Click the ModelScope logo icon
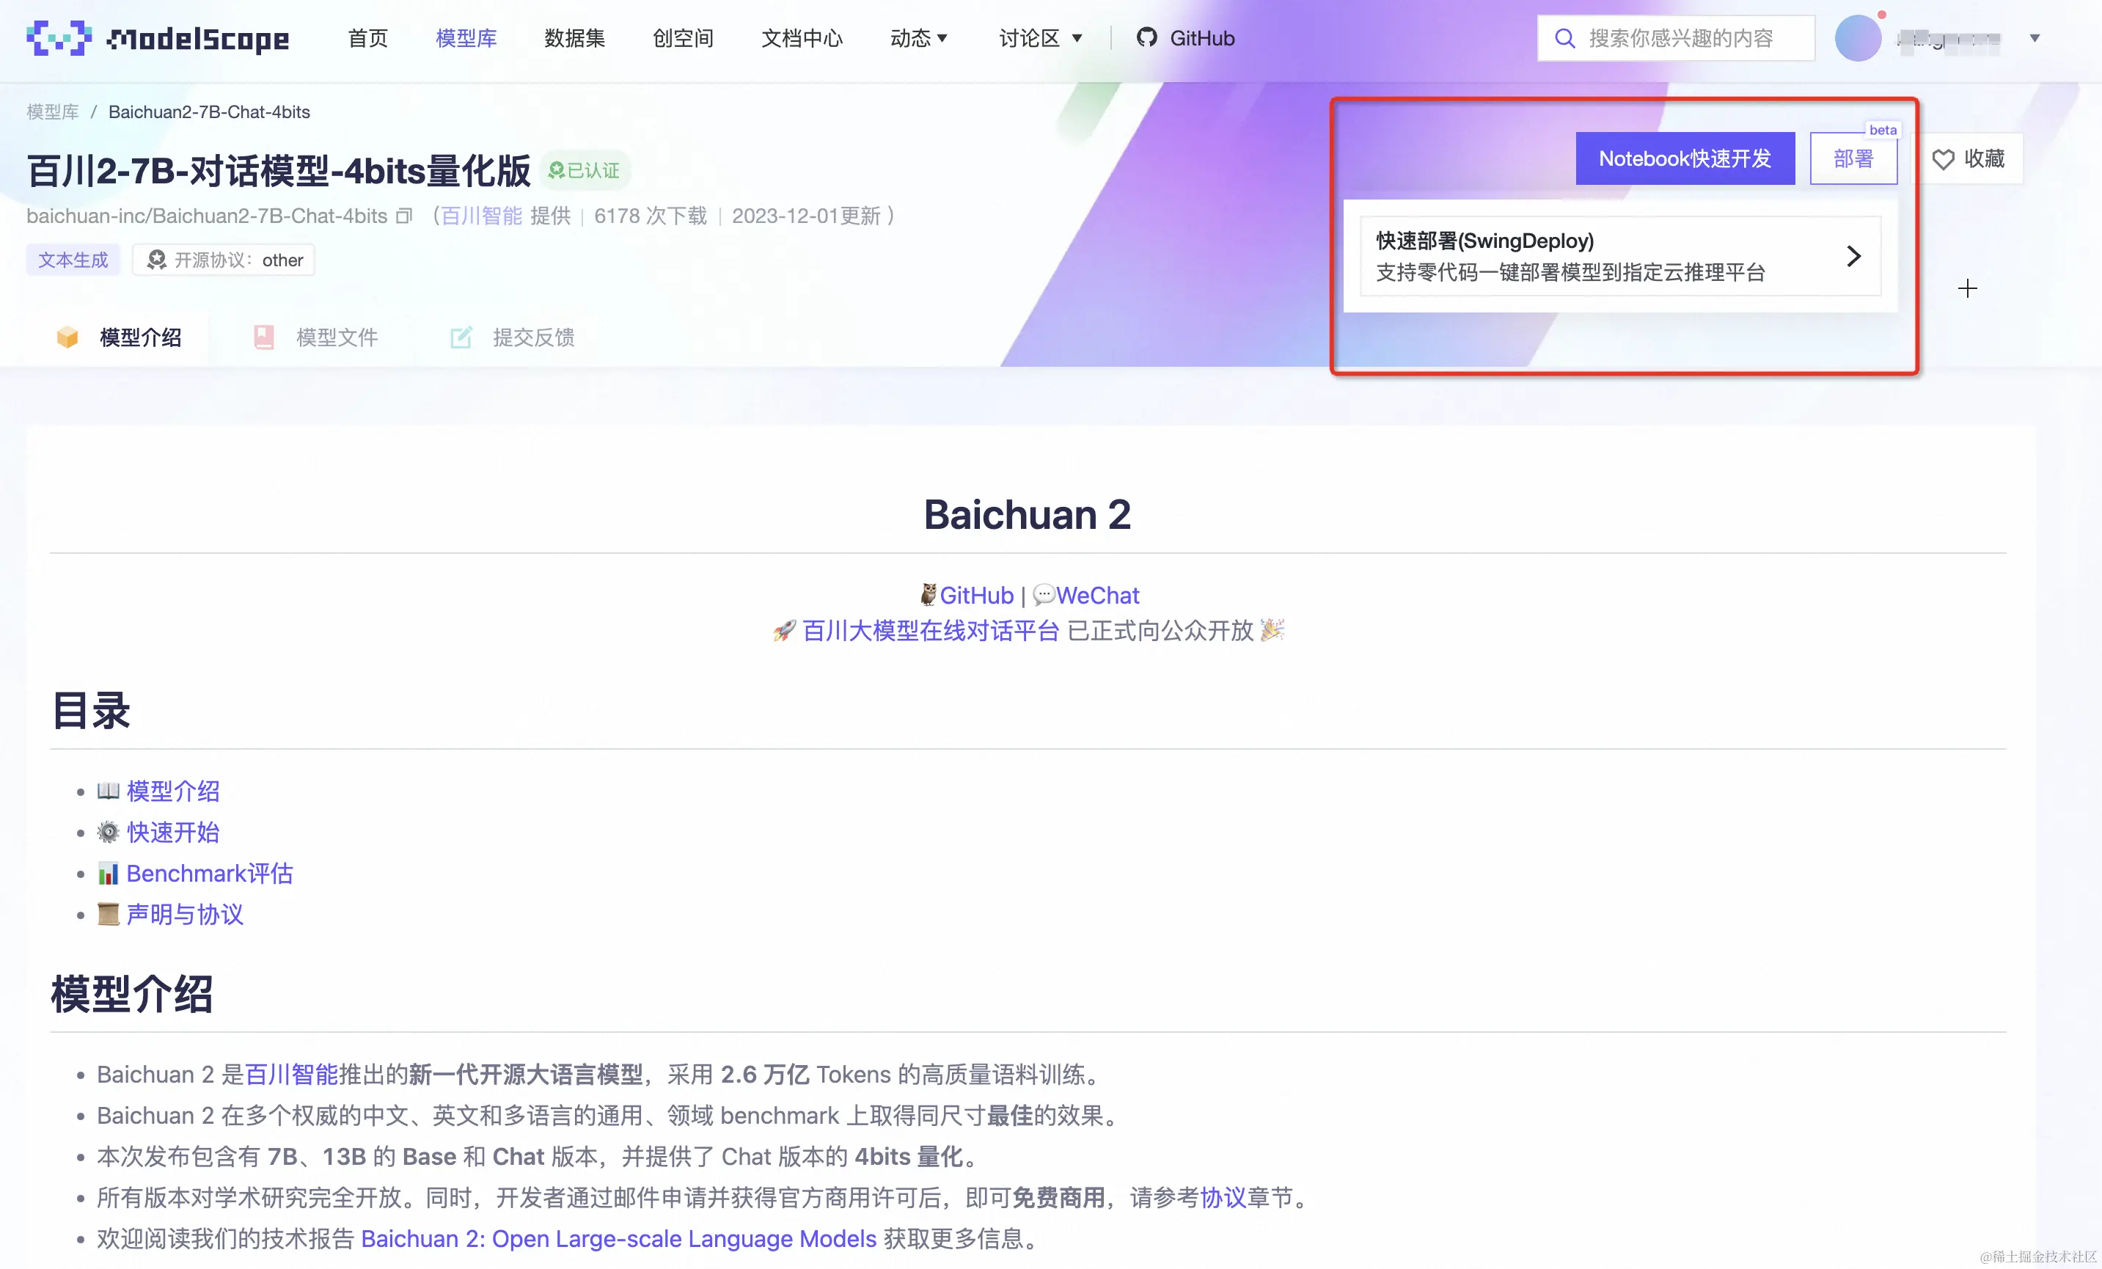This screenshot has height=1269, width=2102. tap(58, 38)
